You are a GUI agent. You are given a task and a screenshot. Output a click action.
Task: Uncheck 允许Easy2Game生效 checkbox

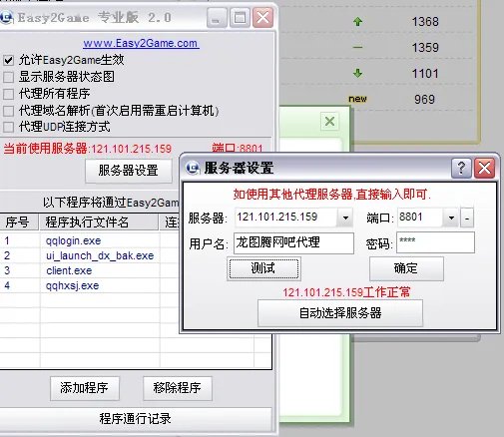click(x=8, y=60)
